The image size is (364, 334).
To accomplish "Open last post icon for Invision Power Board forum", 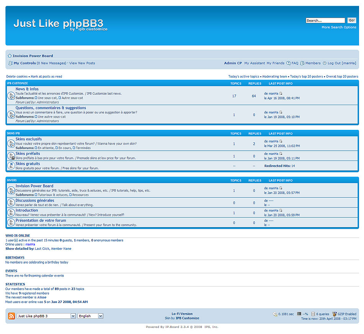I will click(x=281, y=188).
